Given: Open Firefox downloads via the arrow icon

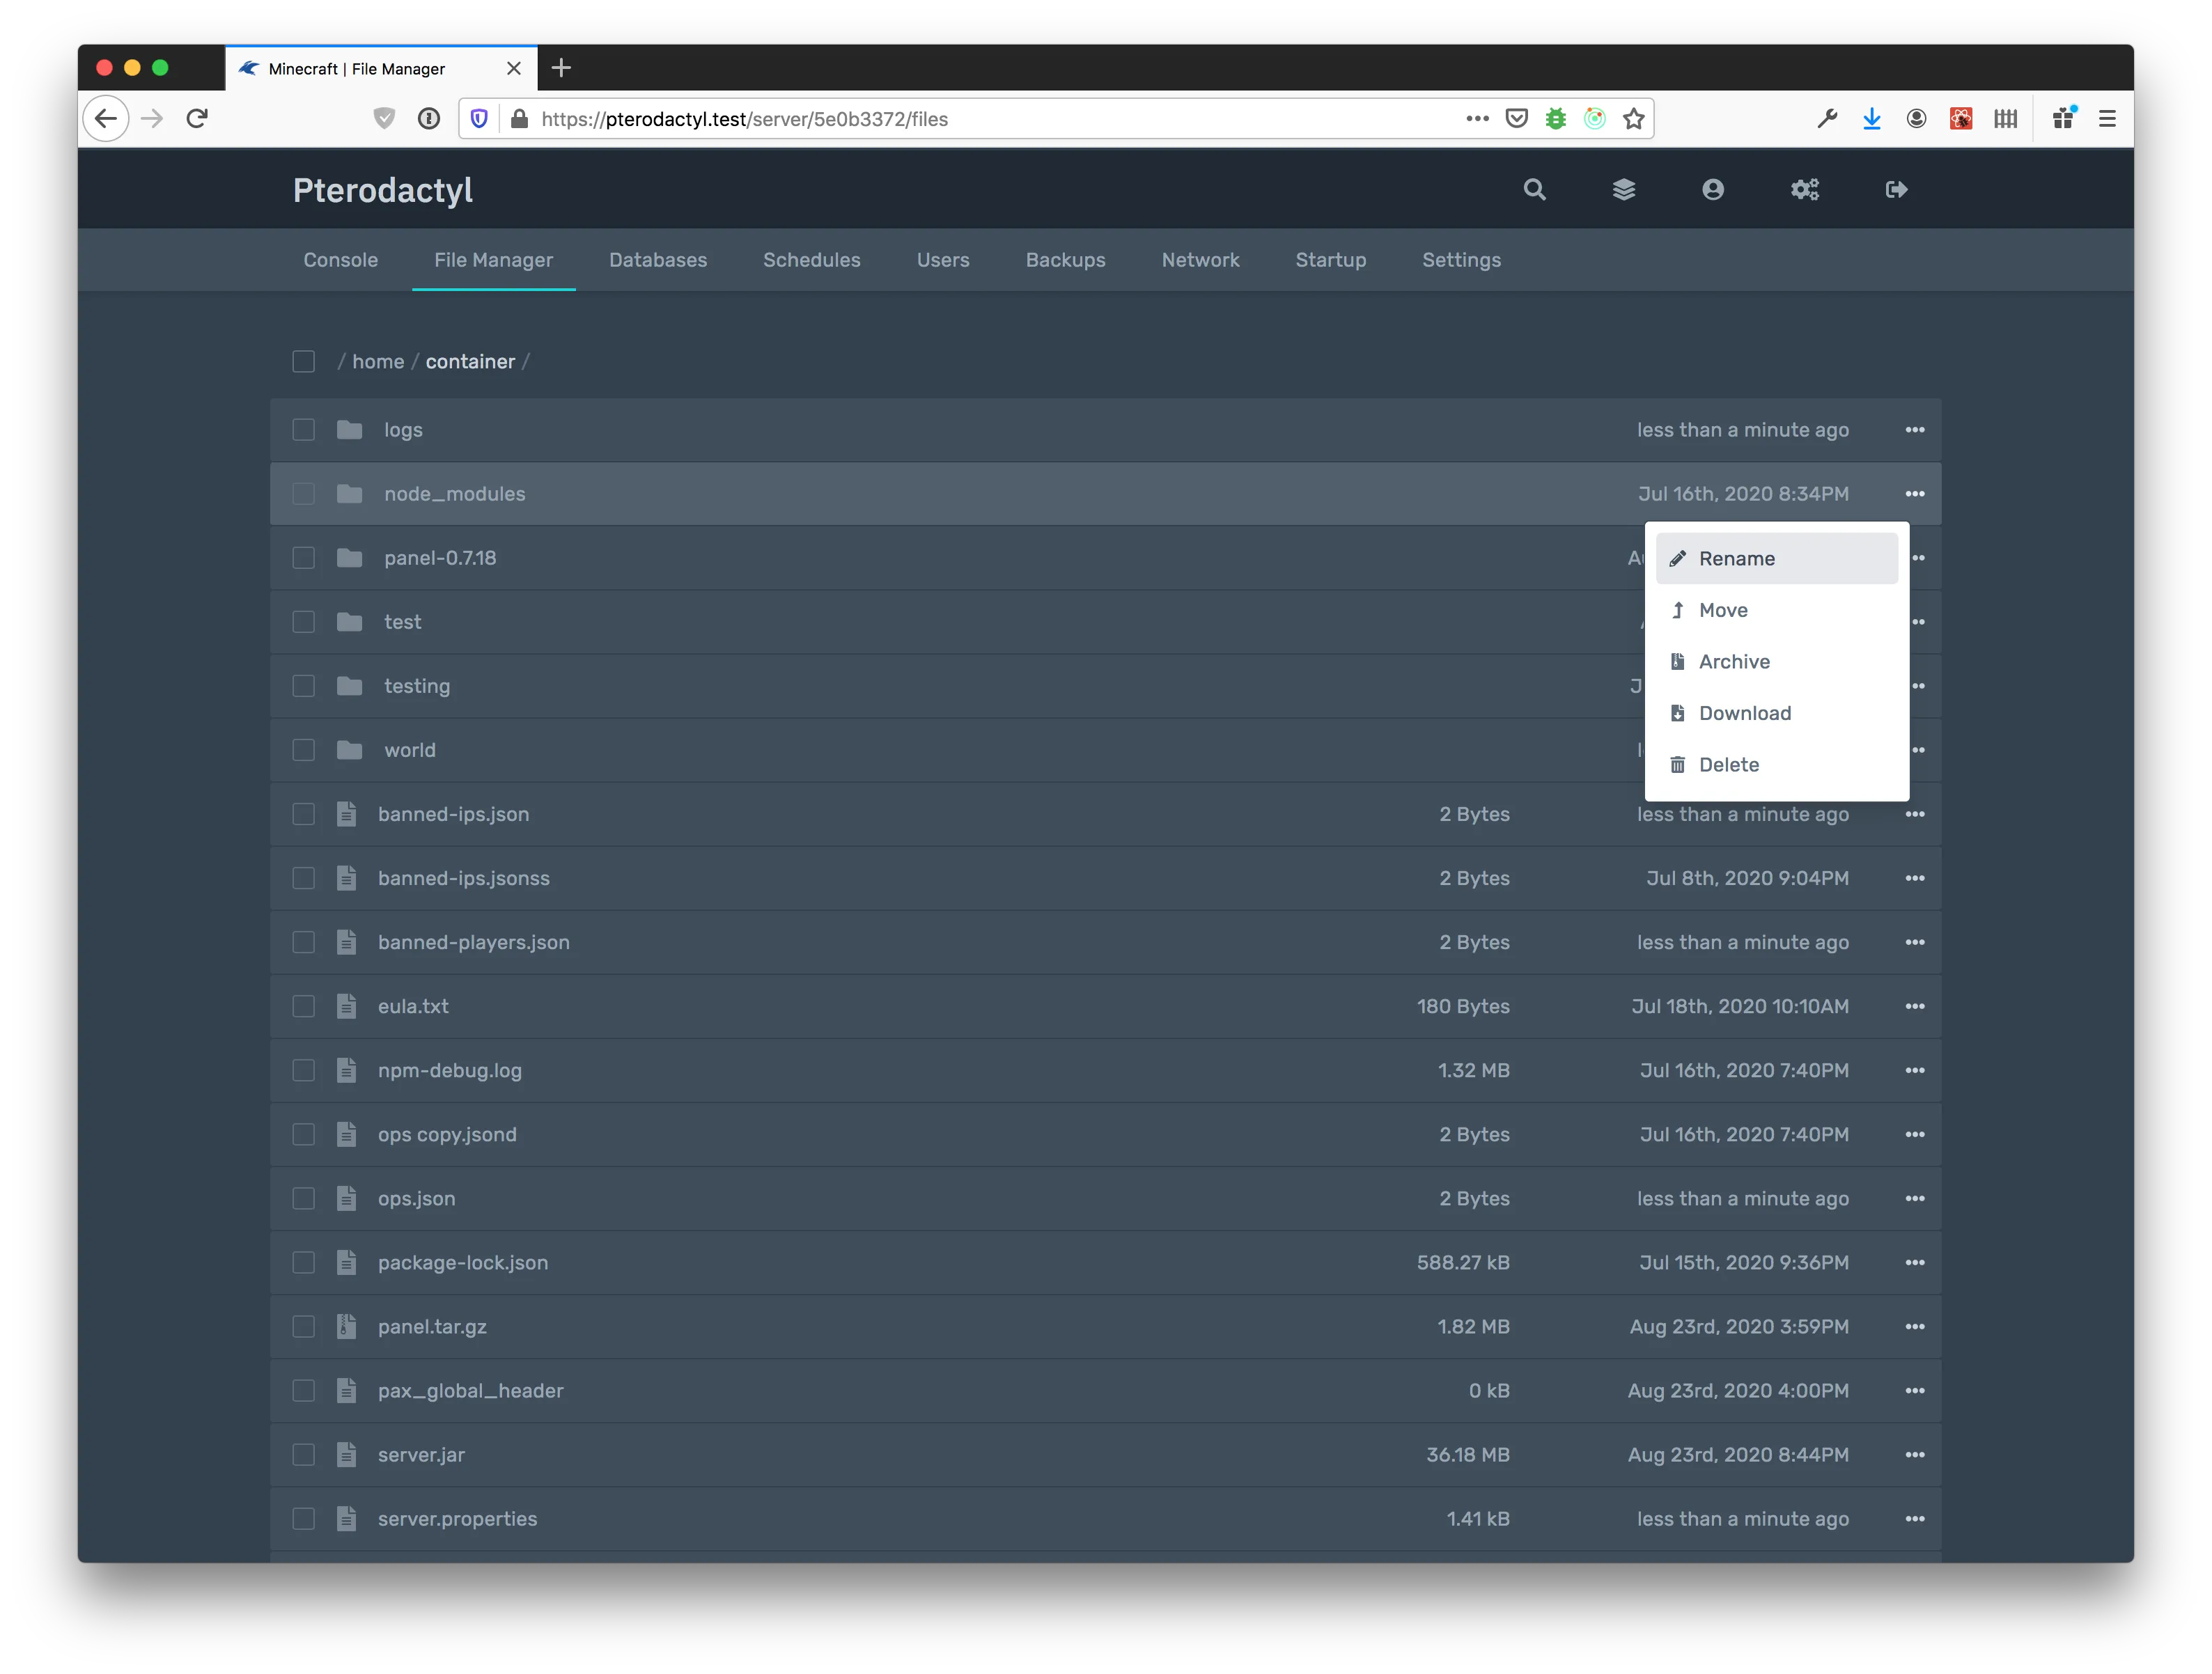Looking at the screenshot, I should (1871, 118).
